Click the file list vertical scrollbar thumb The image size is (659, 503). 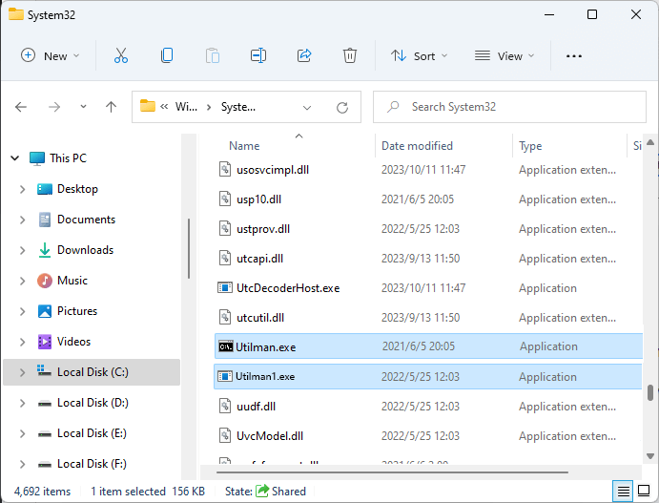[x=650, y=393]
